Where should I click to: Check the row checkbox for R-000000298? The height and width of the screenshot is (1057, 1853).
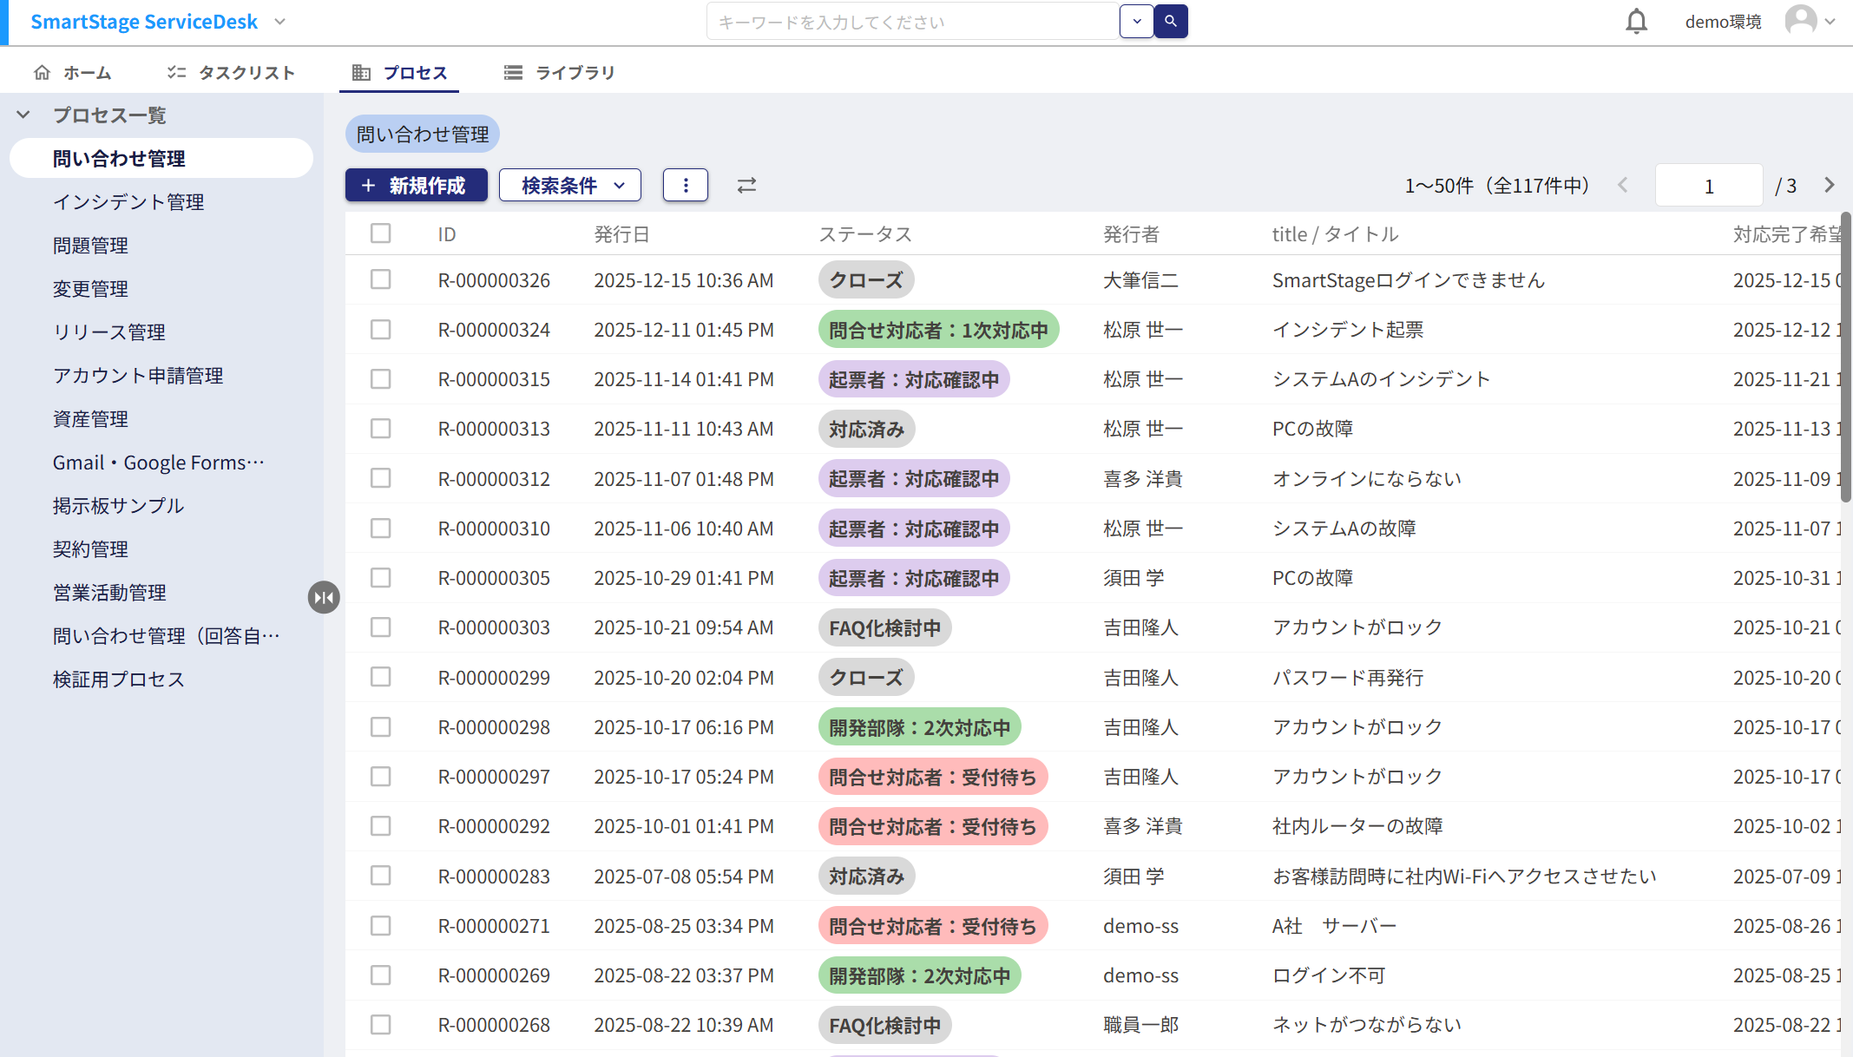pos(380,727)
